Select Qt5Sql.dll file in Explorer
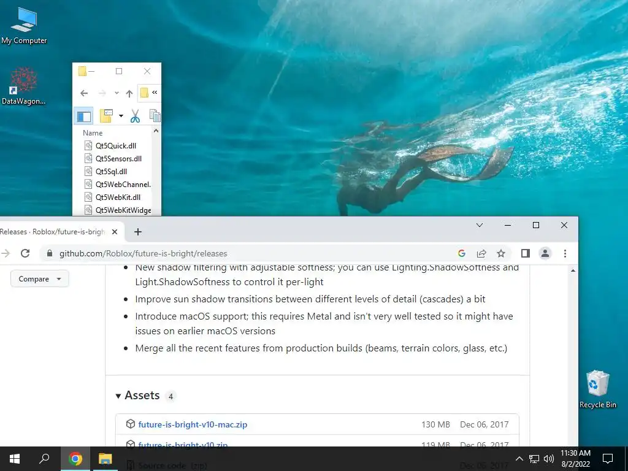This screenshot has width=628, height=471. click(x=112, y=172)
